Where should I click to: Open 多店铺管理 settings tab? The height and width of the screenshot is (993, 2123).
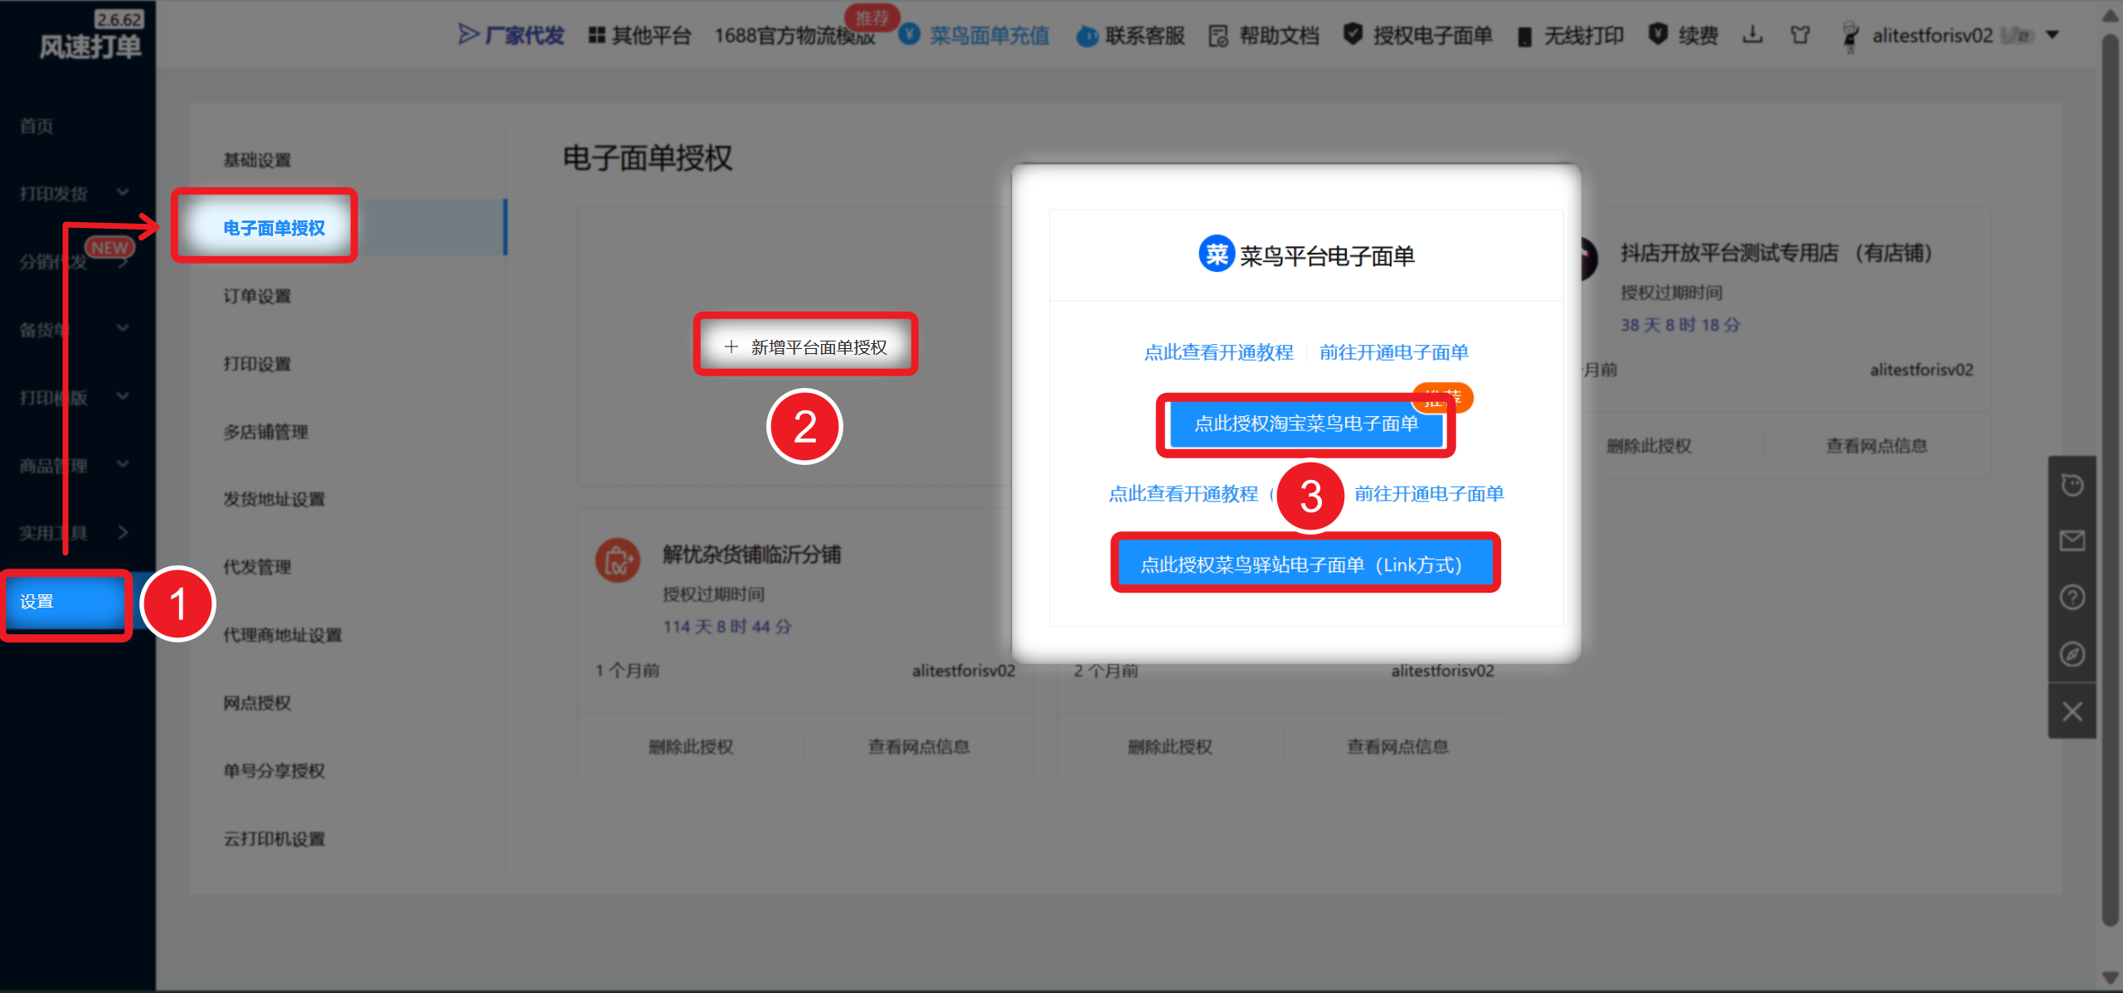click(x=265, y=432)
